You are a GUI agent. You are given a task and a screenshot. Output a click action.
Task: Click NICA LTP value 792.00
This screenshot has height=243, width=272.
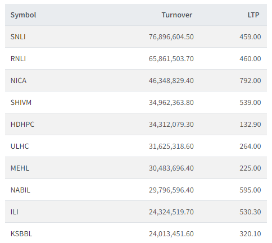pyautogui.click(x=250, y=81)
